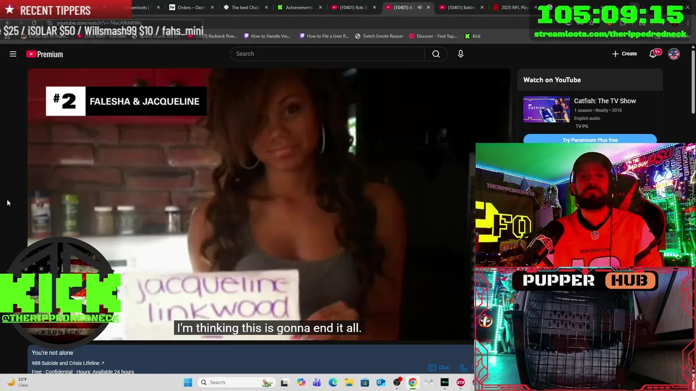This screenshot has width=696, height=391.
Task: Click the video player showing Falesha & Jacqueline
Action: click(269, 204)
